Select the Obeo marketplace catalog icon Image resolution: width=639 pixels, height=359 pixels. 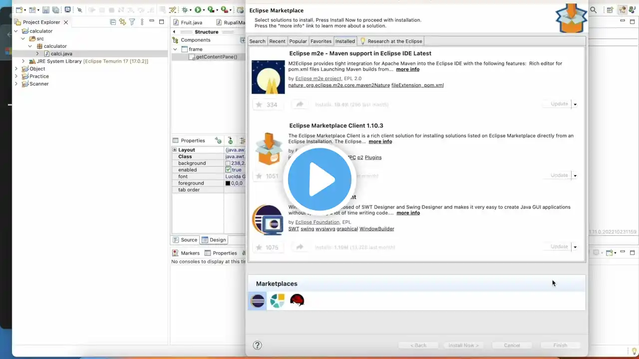click(277, 301)
